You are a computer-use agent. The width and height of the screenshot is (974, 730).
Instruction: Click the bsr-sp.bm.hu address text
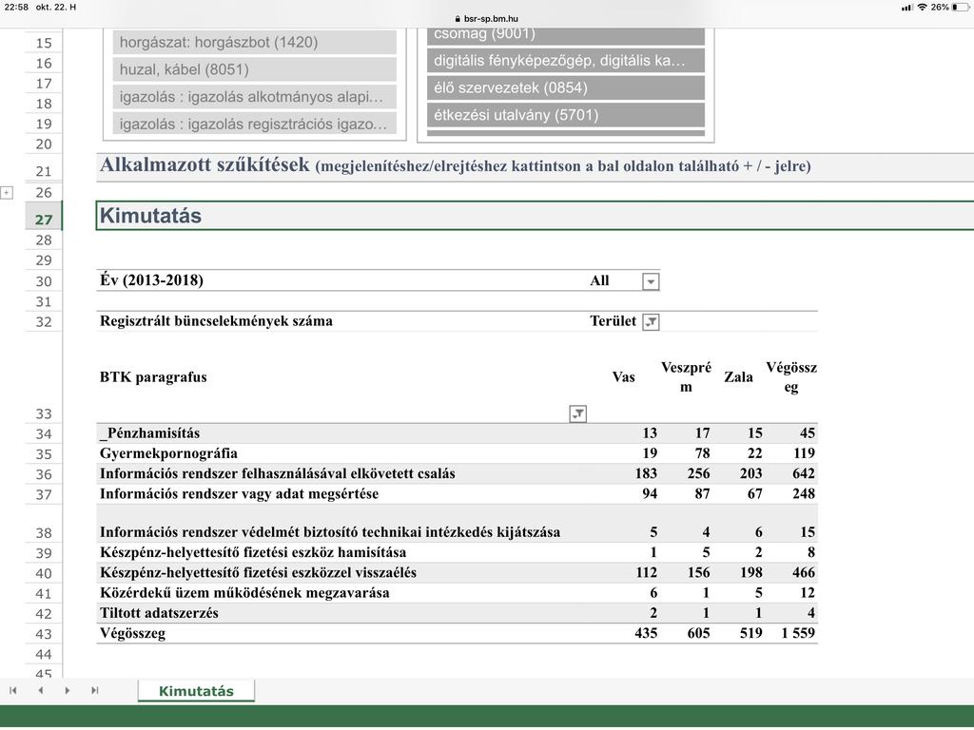(491, 19)
